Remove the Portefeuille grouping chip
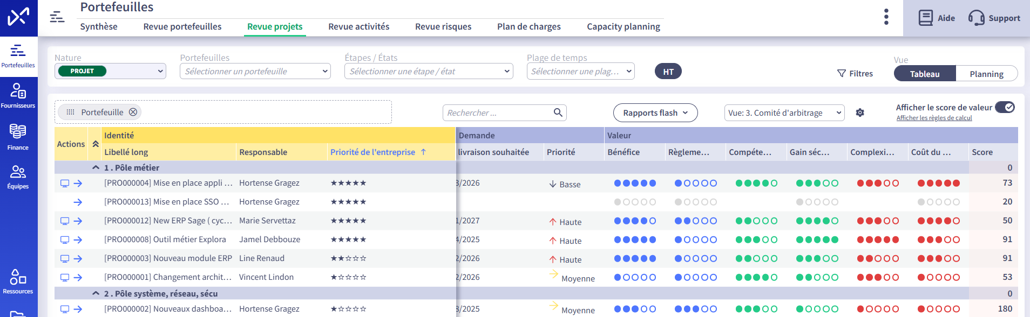1030x317 pixels. [133, 112]
